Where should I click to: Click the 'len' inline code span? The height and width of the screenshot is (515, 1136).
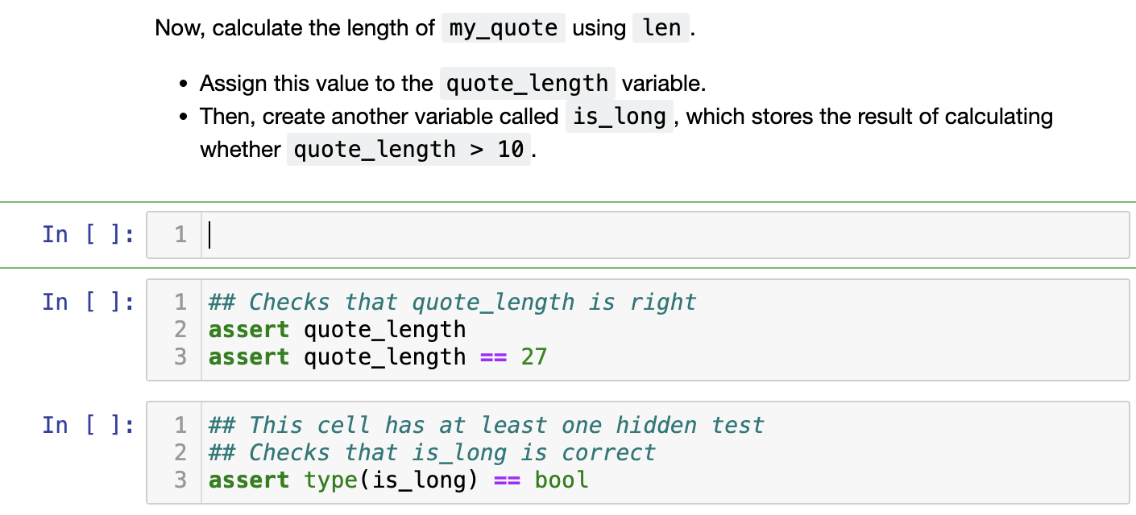click(x=661, y=27)
